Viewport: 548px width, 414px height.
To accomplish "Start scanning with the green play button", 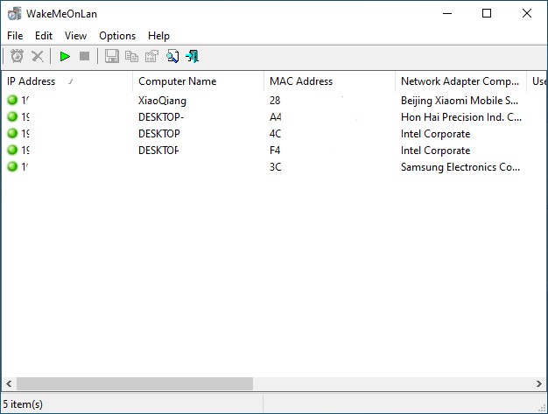I will tap(65, 56).
